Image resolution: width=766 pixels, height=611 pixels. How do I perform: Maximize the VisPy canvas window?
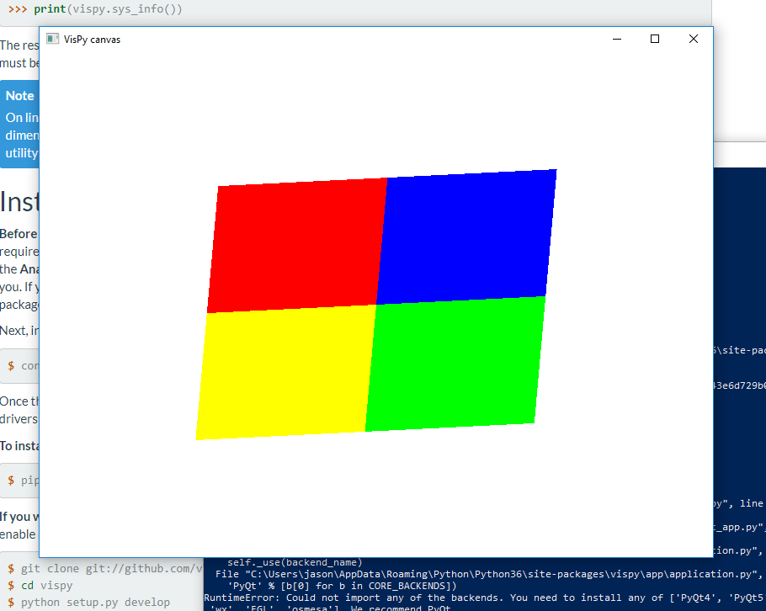(655, 39)
